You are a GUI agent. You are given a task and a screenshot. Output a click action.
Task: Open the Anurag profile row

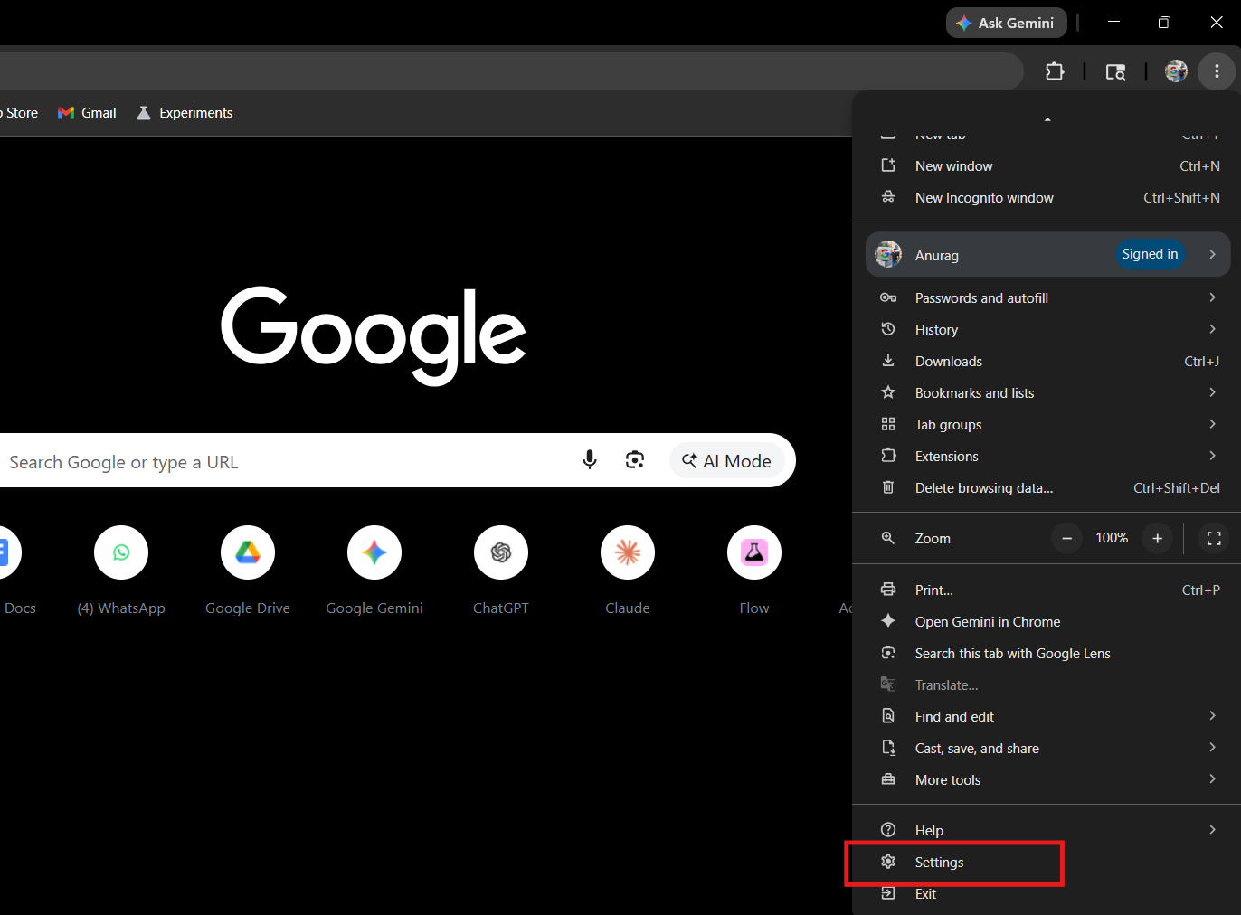point(1047,255)
